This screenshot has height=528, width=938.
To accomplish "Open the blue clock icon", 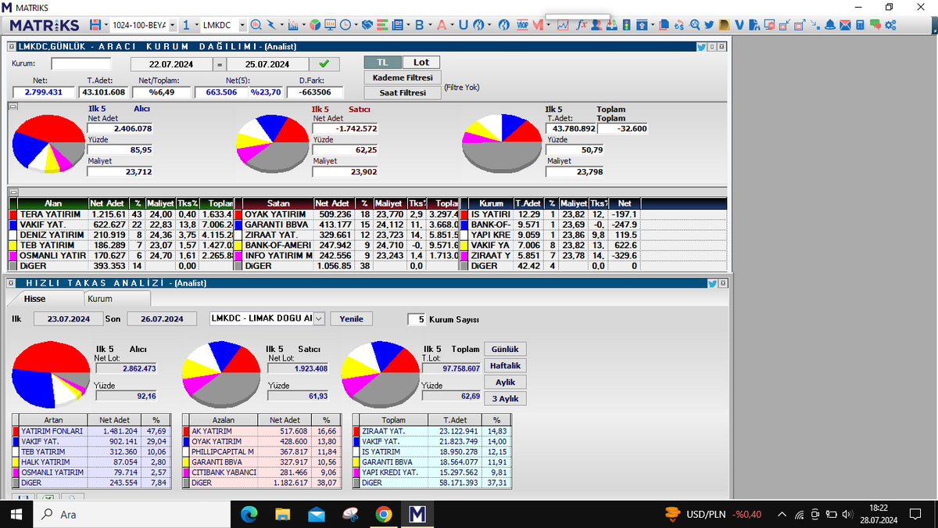I will tap(345, 25).
